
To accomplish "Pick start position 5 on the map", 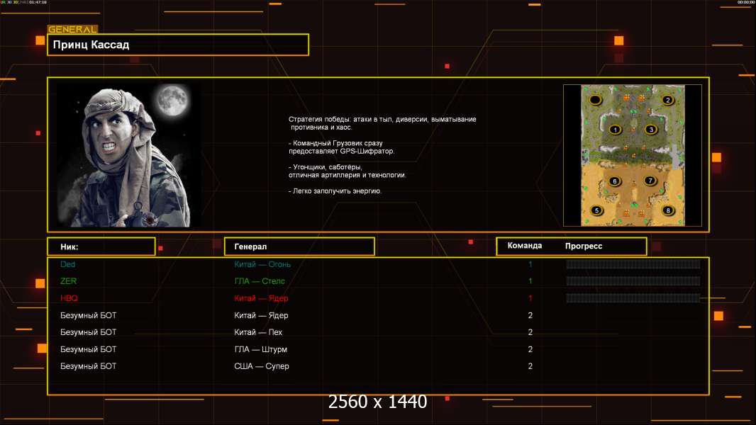I will point(596,210).
